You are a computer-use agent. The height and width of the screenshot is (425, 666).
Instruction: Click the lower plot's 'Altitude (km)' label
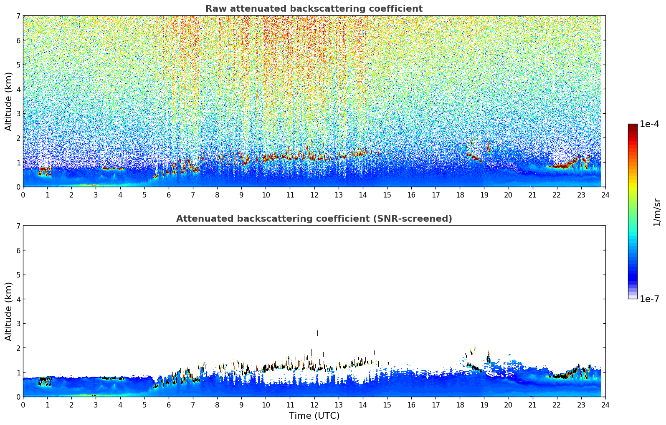coord(9,311)
